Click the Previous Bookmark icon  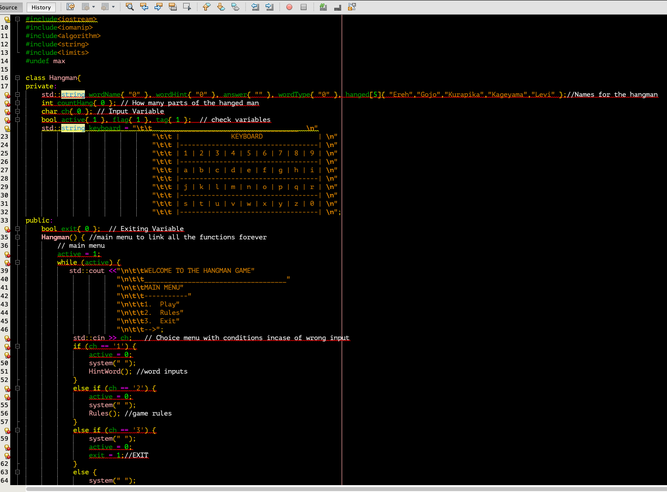point(206,7)
